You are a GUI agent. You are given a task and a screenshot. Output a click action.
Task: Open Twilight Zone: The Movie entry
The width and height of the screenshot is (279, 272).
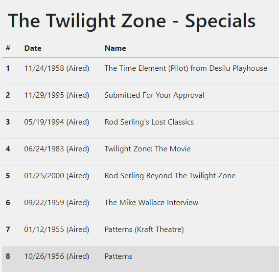[147, 149]
